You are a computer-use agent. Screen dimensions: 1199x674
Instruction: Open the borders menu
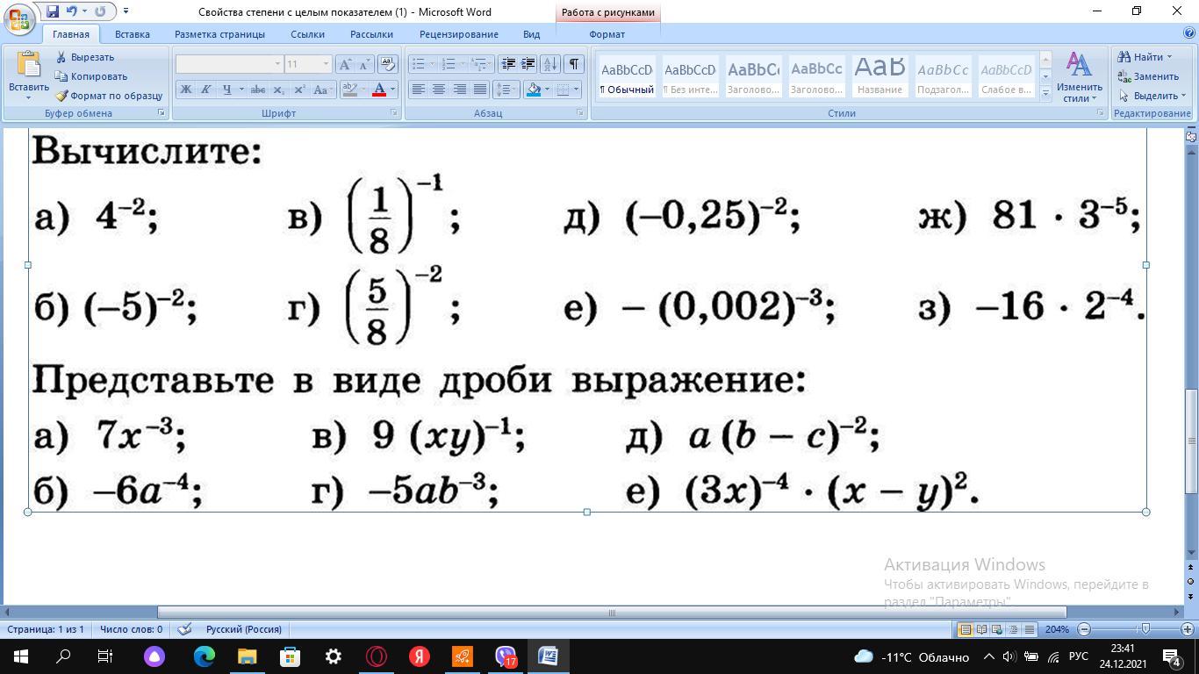(x=564, y=90)
